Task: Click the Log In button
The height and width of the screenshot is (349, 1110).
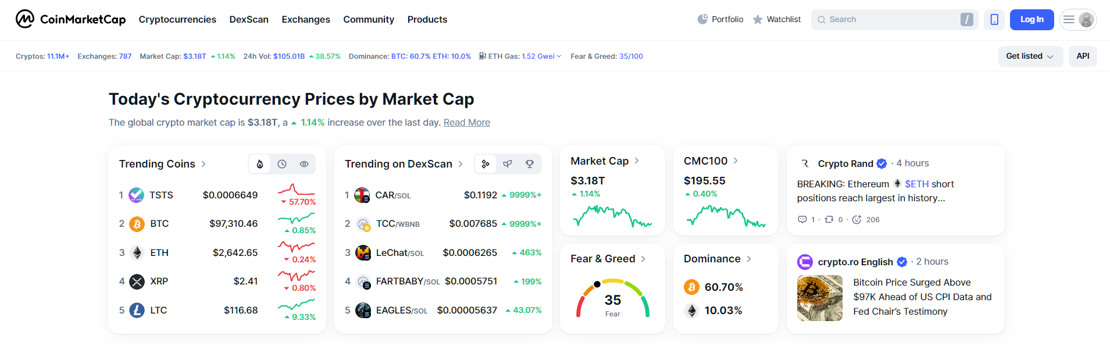Action: tap(1032, 20)
